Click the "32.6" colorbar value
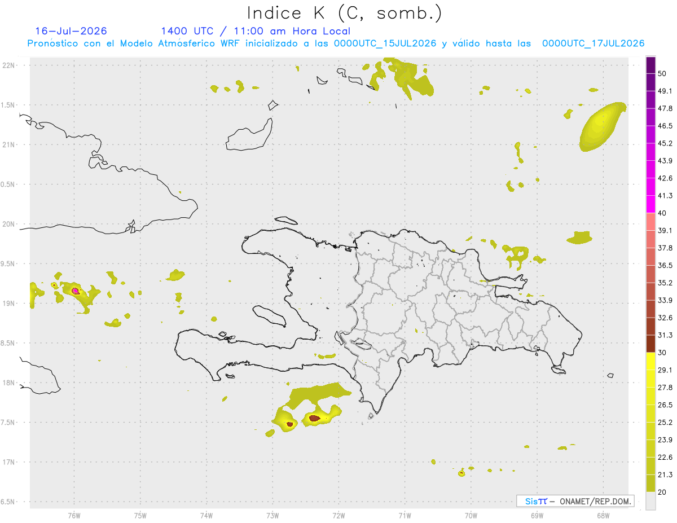The height and width of the screenshot is (523, 677). point(665,318)
